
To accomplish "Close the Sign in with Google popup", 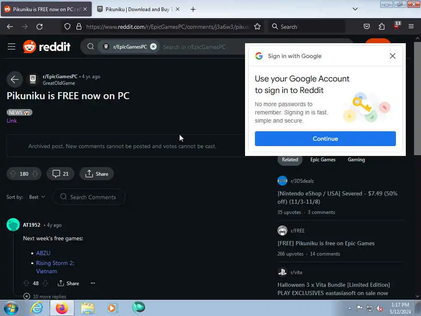I will pos(393,56).
